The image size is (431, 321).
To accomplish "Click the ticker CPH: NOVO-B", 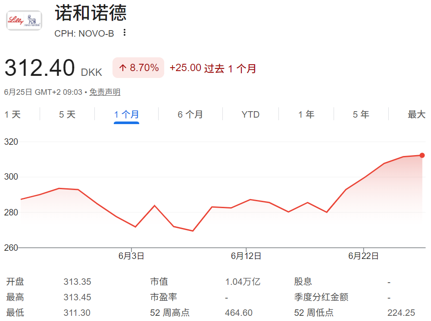I will tap(84, 34).
